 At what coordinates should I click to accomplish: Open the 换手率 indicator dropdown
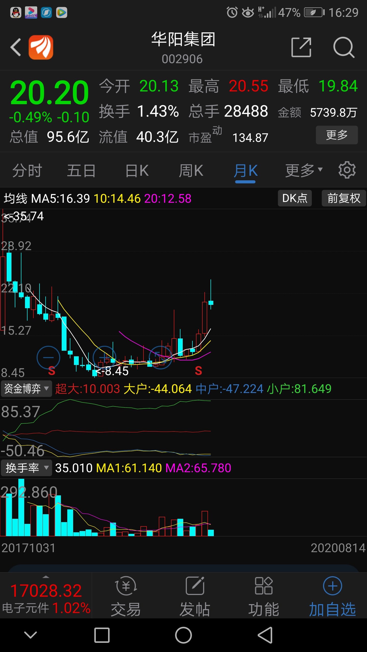point(27,468)
